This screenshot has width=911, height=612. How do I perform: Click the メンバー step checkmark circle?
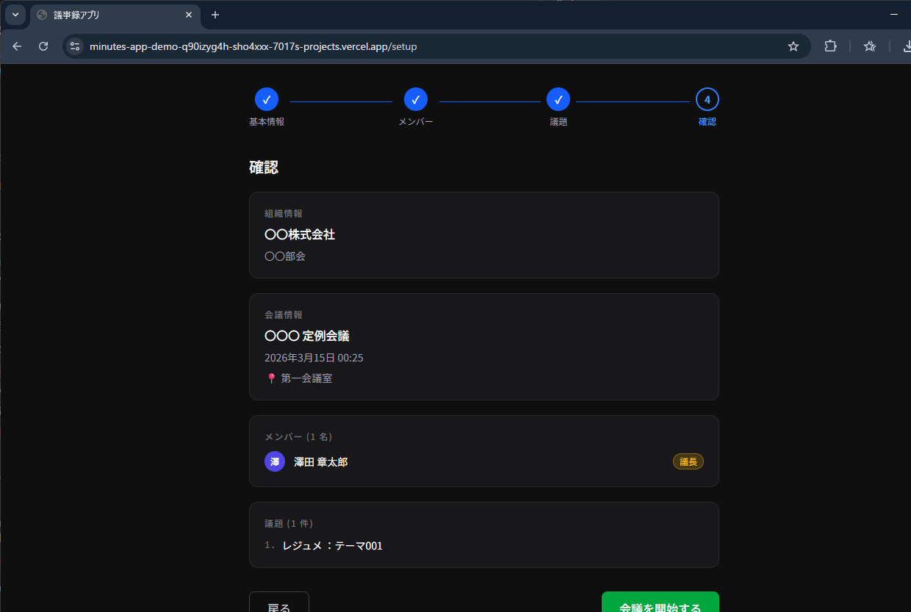(x=416, y=99)
